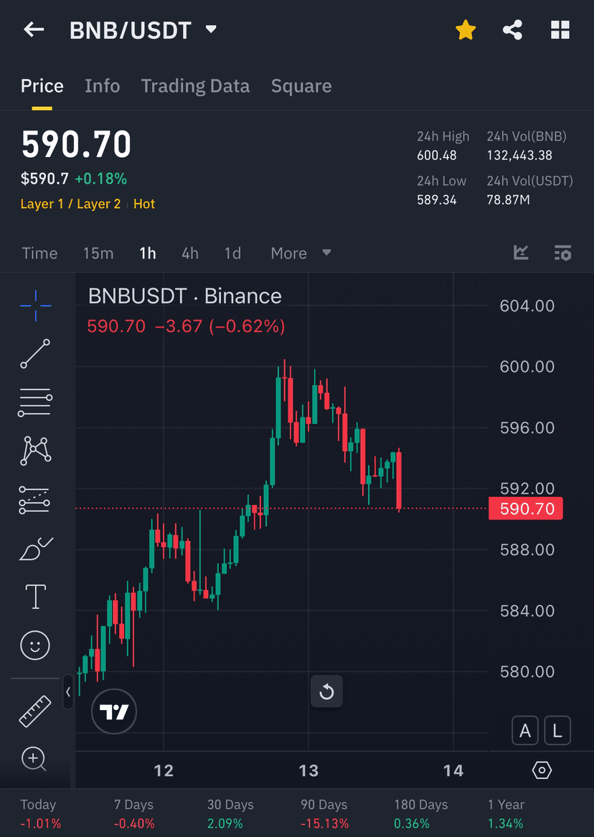Select the Time chart interval
The height and width of the screenshot is (837, 594).
pyautogui.click(x=39, y=253)
